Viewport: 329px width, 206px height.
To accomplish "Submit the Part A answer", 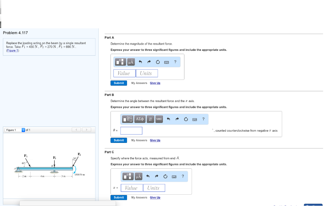I will pos(119,83).
